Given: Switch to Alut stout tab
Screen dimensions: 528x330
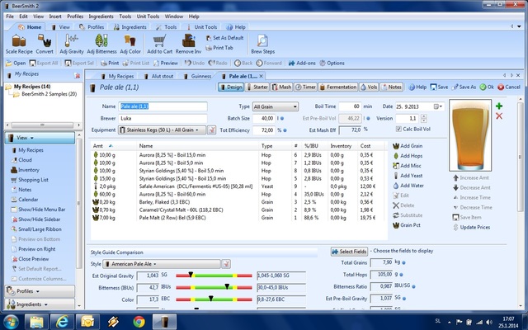Looking at the screenshot, I should pos(158,76).
